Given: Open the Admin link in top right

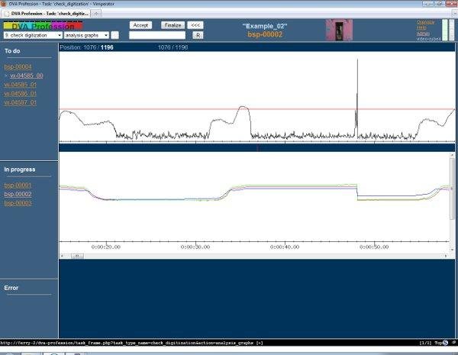Looking at the screenshot, I should [423, 34].
